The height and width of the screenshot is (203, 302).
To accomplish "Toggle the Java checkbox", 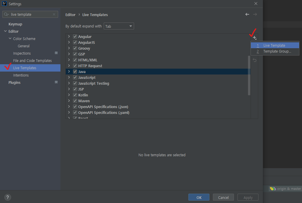I will tap(75, 72).
